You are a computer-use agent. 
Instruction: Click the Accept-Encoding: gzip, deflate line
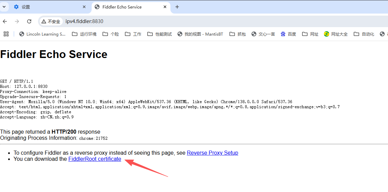36,112
